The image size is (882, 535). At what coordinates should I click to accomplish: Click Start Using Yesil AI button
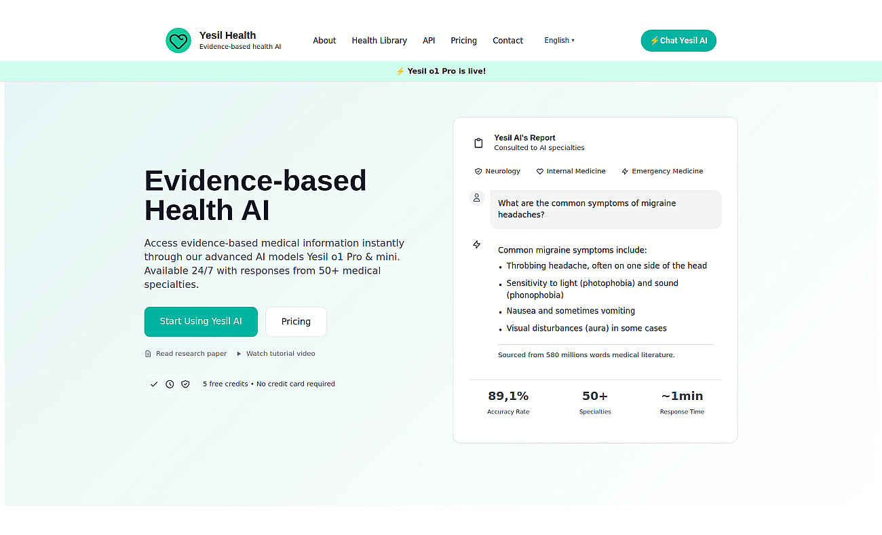click(201, 322)
